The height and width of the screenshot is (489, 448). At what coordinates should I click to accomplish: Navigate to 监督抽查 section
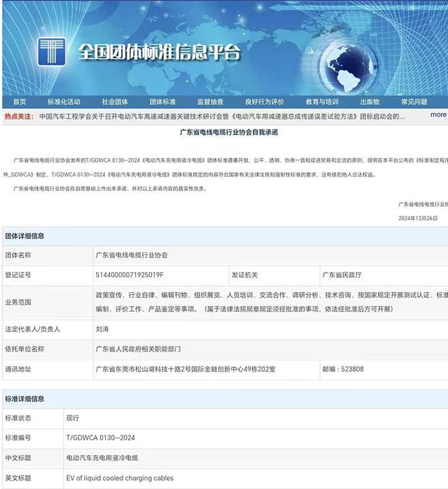210,102
